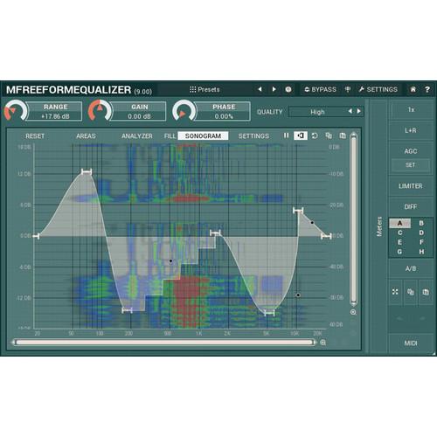Click the round randomize icon beside preset arrows
Screen dimensions: 437x437
click(x=288, y=89)
